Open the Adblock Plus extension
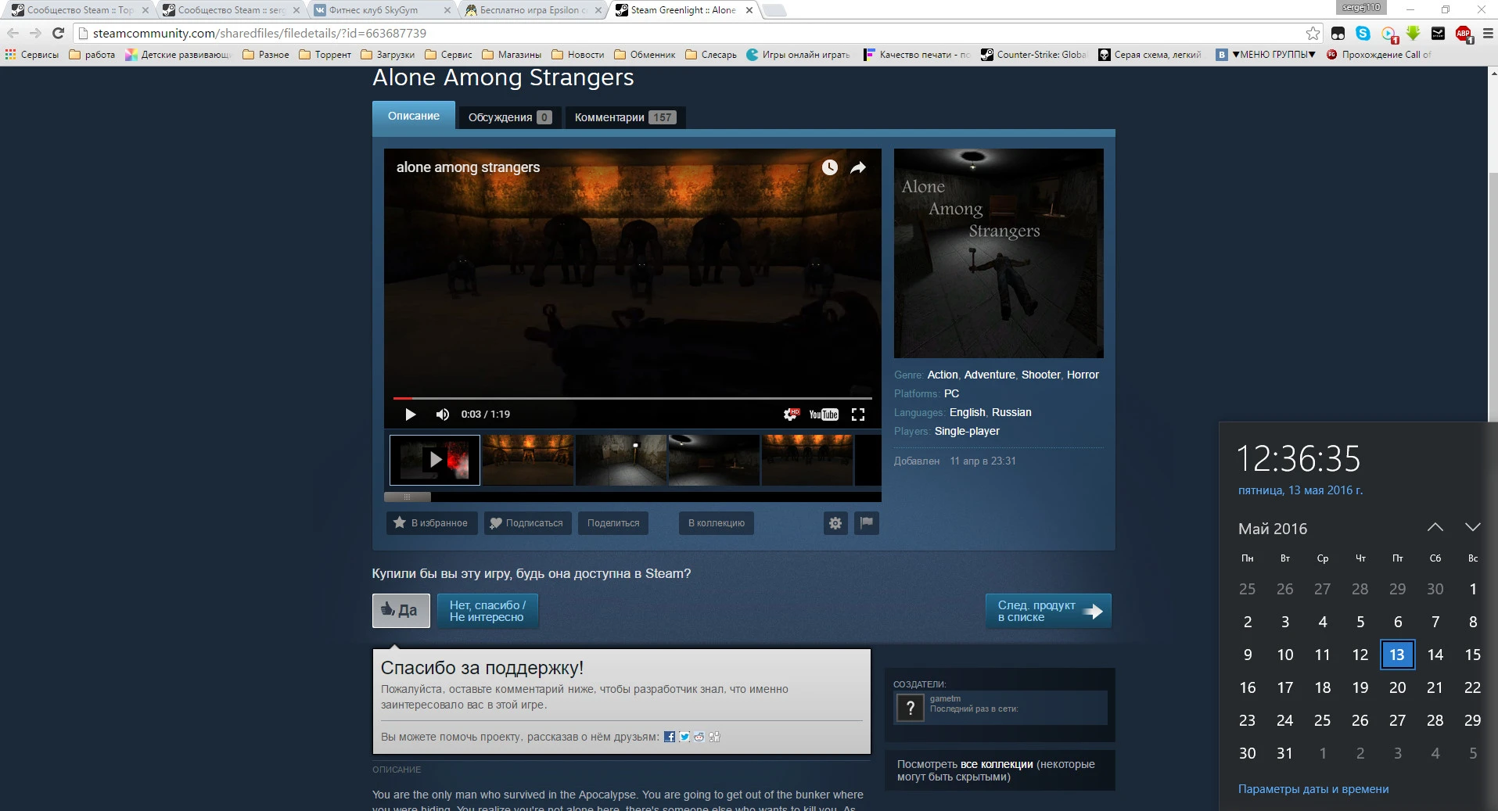Viewport: 1498px width, 811px height. [x=1464, y=34]
